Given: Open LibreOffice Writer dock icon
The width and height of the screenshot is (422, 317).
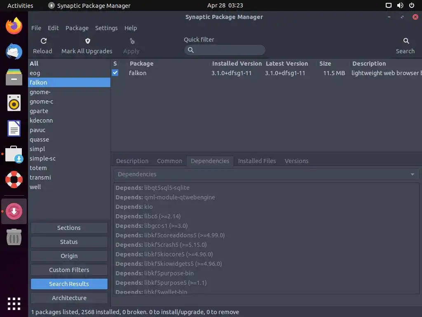Looking at the screenshot, I should (14, 128).
